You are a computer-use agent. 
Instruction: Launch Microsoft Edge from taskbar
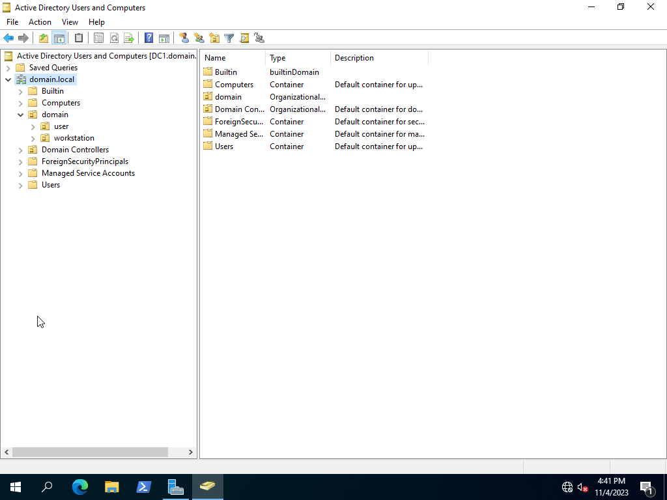[x=79, y=487]
